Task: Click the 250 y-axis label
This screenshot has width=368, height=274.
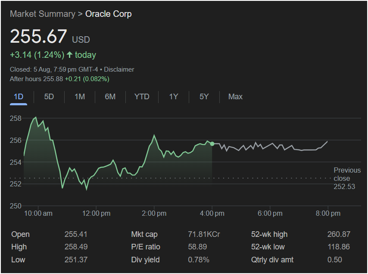Action: [x=16, y=206]
